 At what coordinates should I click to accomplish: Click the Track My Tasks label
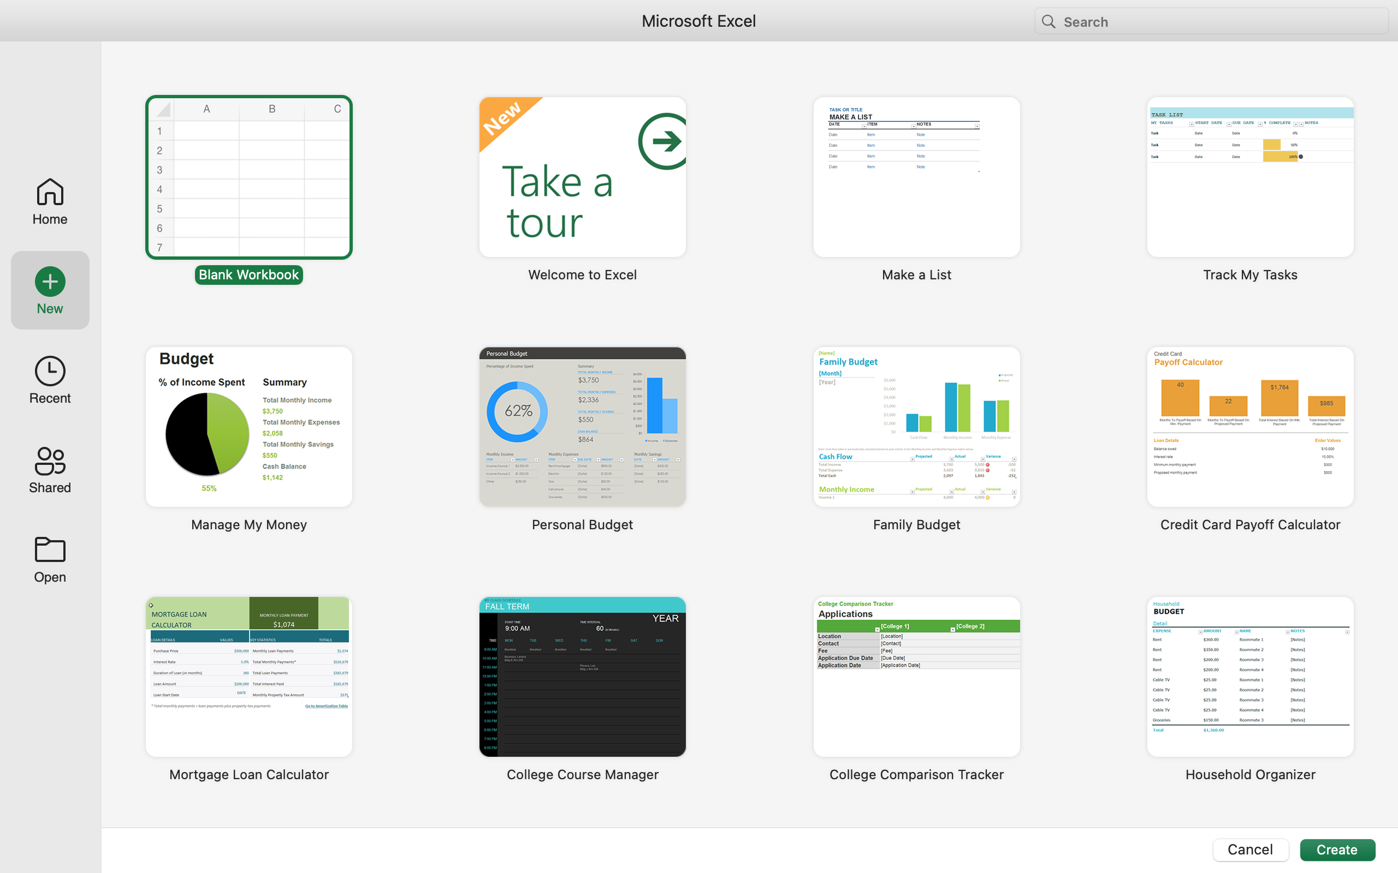tap(1250, 275)
